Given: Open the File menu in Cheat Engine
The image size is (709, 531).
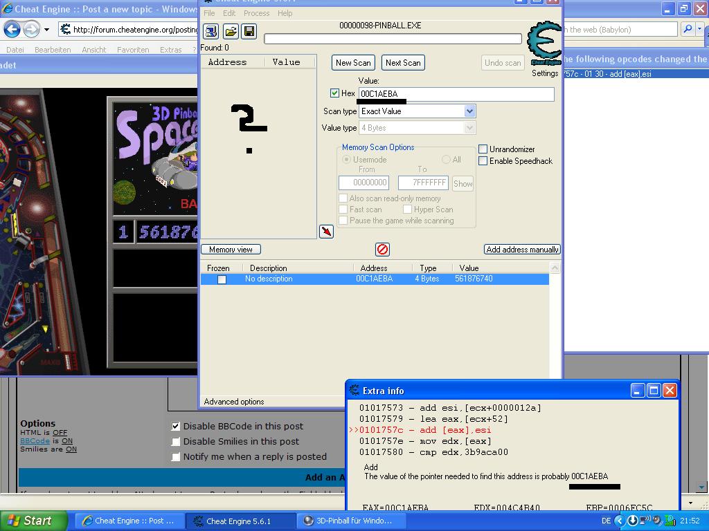Looking at the screenshot, I should click(x=209, y=13).
